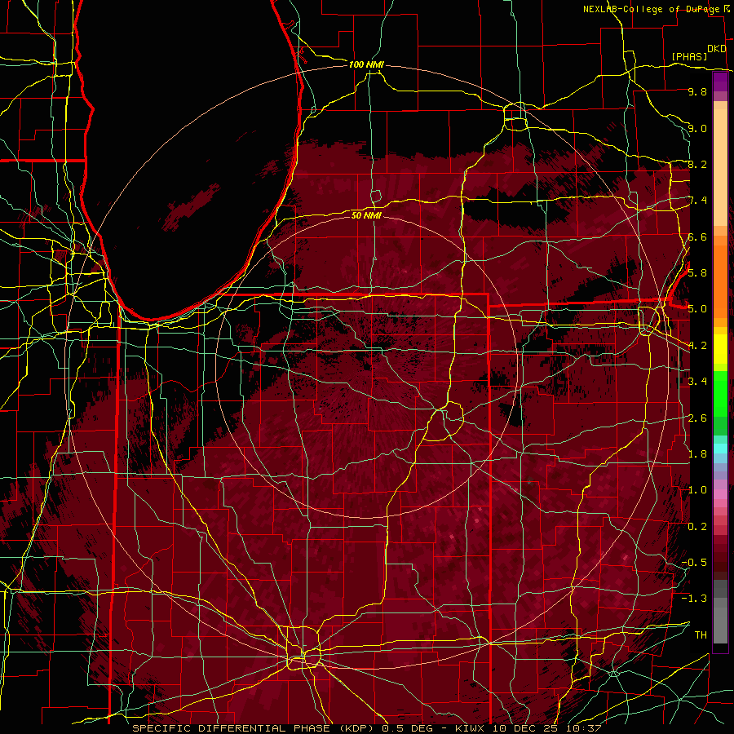The width and height of the screenshot is (734, 734).
Task: Select the 0.2 scale value
Action: [697, 527]
